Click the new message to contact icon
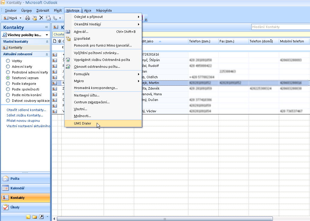 point(48,18)
